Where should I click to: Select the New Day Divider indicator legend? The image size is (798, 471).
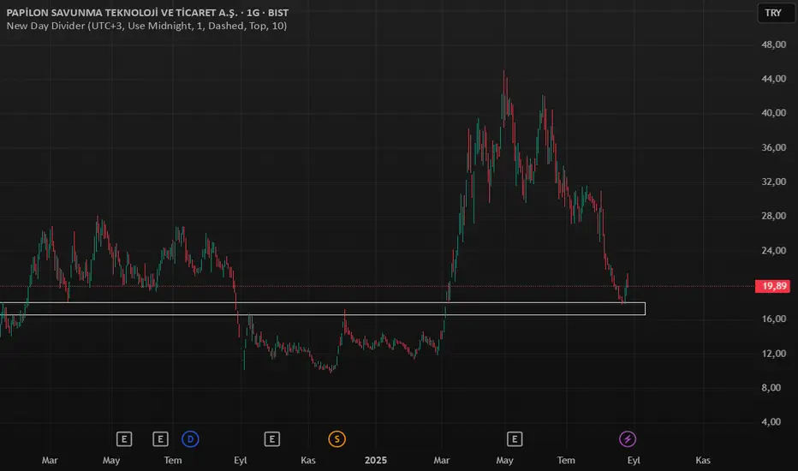pyautogui.click(x=146, y=26)
